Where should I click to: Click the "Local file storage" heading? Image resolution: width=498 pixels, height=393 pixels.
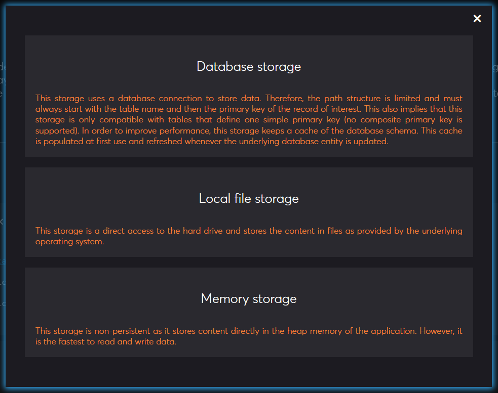pos(249,199)
